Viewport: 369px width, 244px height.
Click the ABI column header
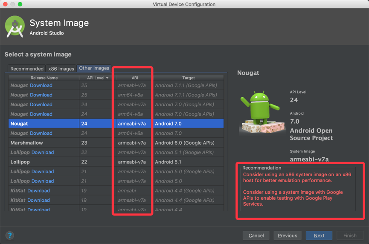tap(135, 78)
